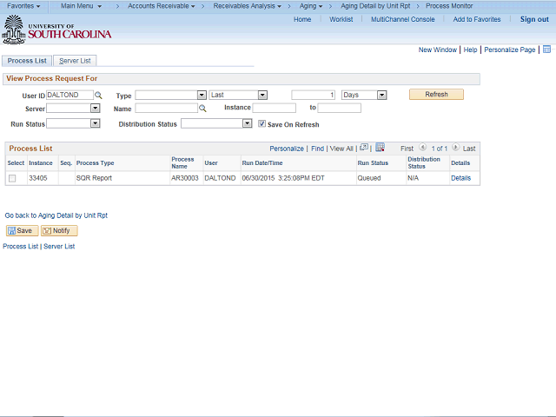Click SQR Report process type cell
This screenshot has width=556, height=417.
point(94,178)
